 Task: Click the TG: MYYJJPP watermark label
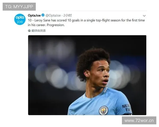(19, 7)
